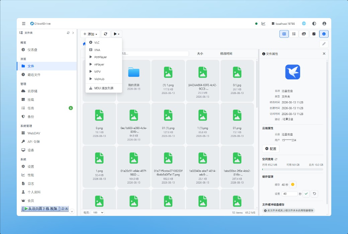Toggle selection checkbox mode

click(x=314, y=34)
